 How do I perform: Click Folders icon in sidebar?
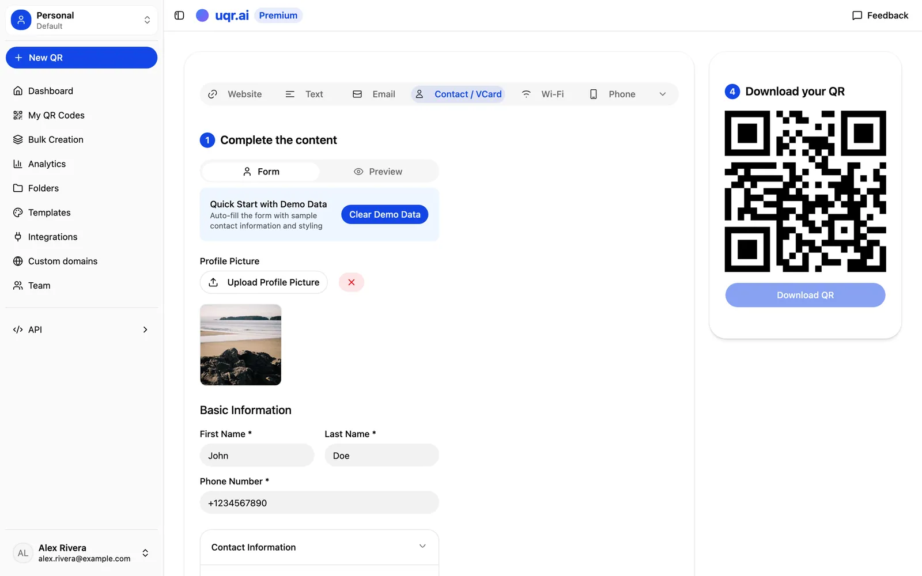click(18, 188)
